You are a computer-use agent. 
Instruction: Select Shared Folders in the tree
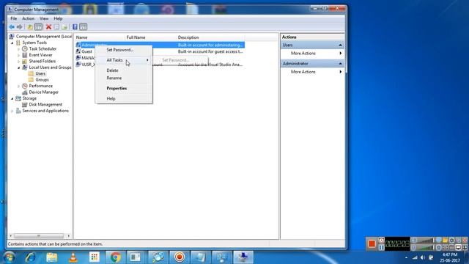tap(43, 61)
